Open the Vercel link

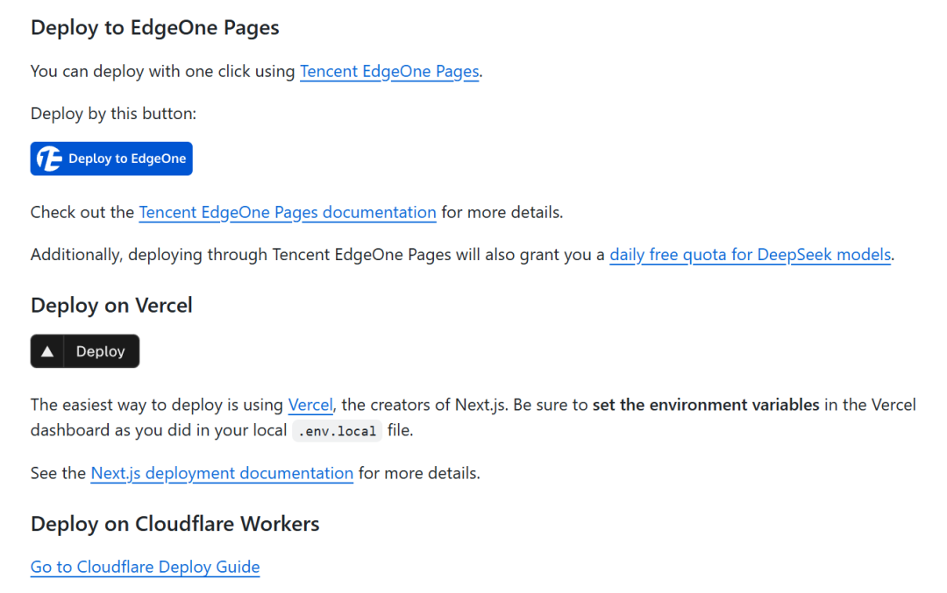310,404
